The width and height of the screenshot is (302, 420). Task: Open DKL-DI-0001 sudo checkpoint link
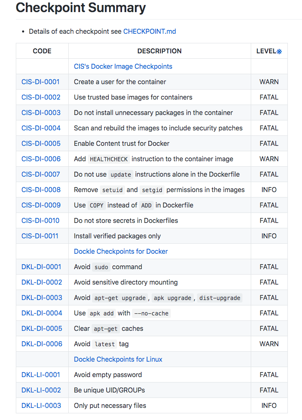[41, 267]
